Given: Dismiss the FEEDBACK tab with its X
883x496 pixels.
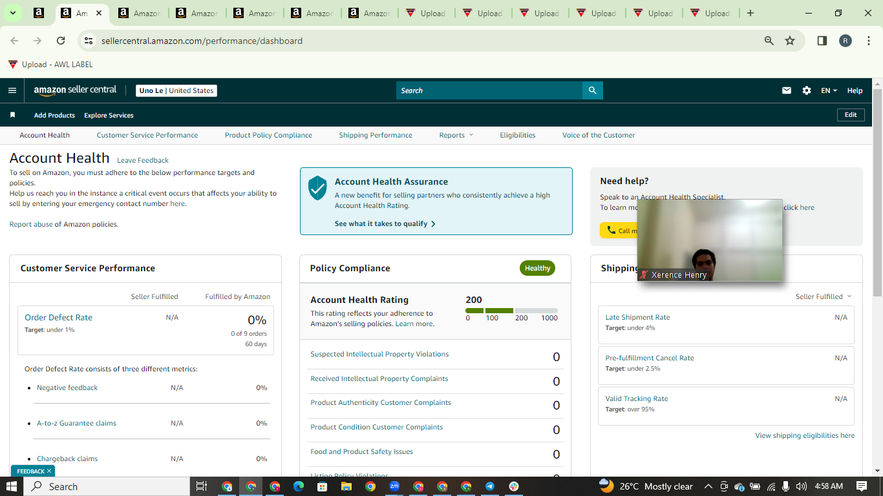Looking at the screenshot, I should point(50,471).
